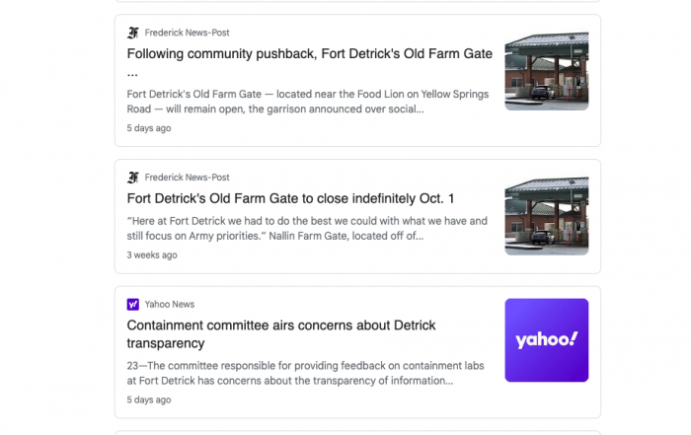The image size is (691, 435).
Task: Click the ellipsis after 'Old Farm Gate' headline
Action: pyautogui.click(x=132, y=74)
